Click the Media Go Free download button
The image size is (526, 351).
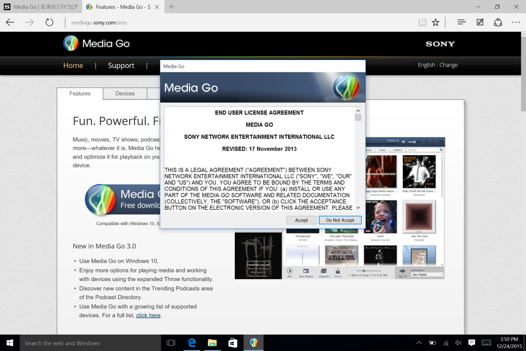(x=123, y=199)
